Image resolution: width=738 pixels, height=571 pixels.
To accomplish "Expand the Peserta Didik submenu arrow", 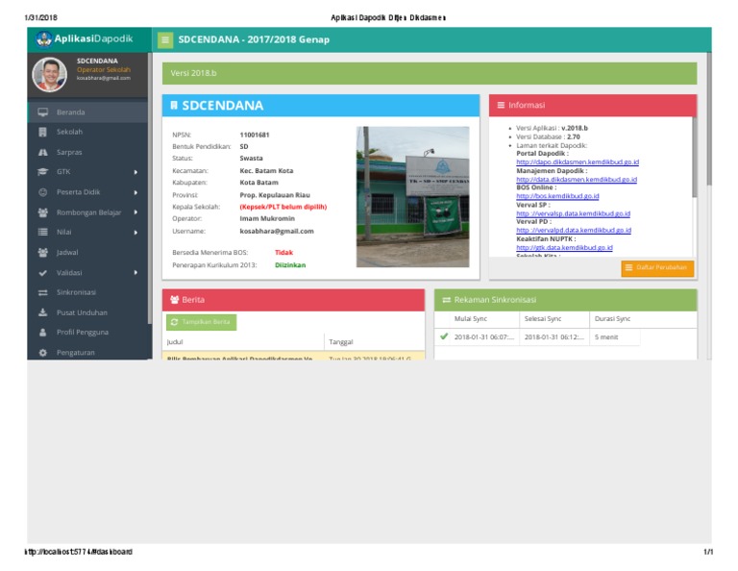I will tap(135, 192).
